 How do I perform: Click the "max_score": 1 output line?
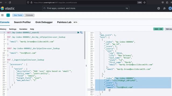point(108,35)
